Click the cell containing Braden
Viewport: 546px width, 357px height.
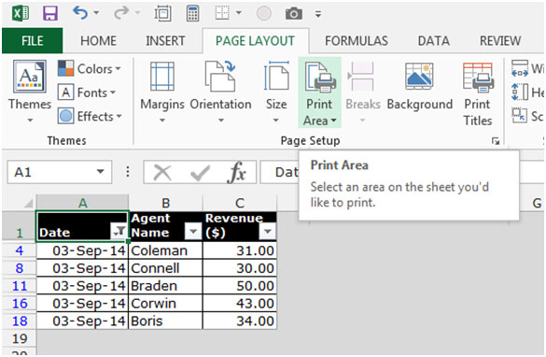166,286
